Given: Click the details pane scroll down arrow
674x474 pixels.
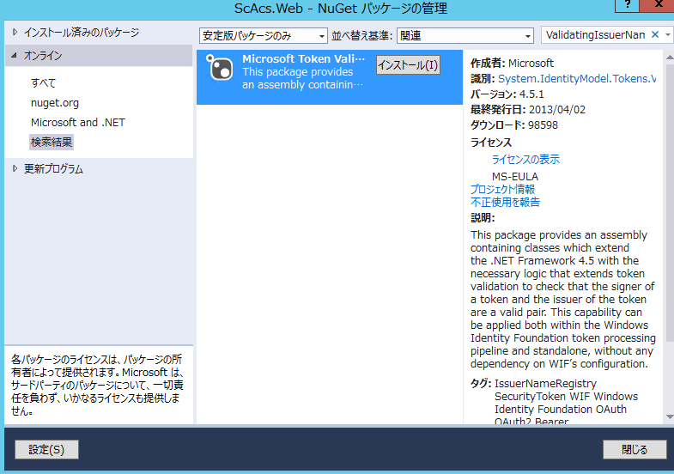Looking at the screenshot, I should pos(670,416).
